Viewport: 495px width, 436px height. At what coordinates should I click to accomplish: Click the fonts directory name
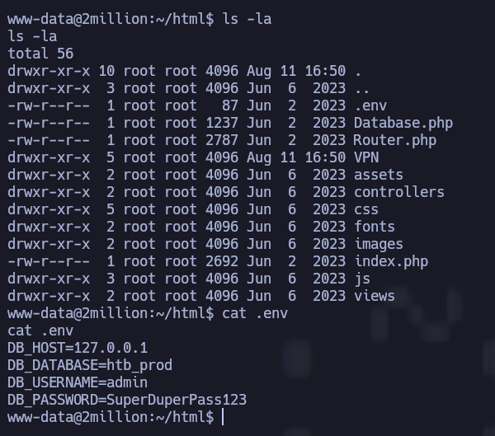(374, 227)
